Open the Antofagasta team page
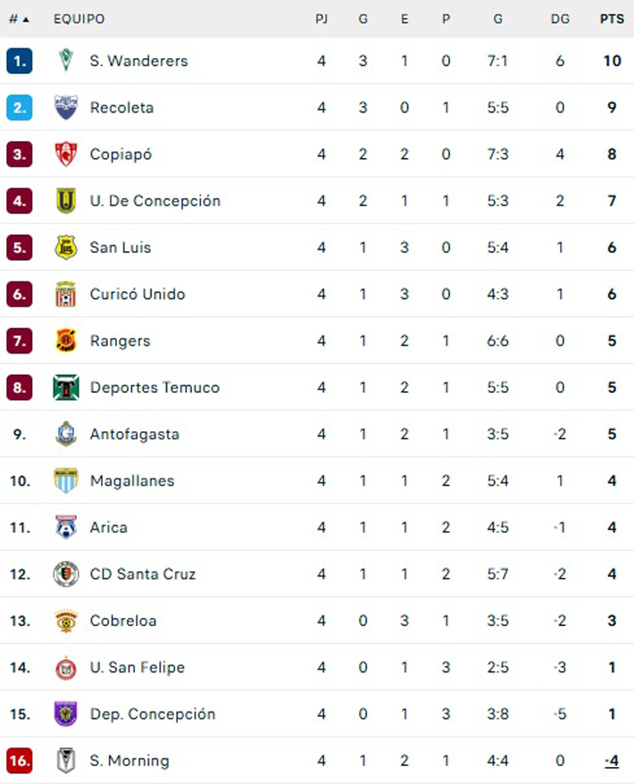Viewport: 634px width, 784px height. 135,434
